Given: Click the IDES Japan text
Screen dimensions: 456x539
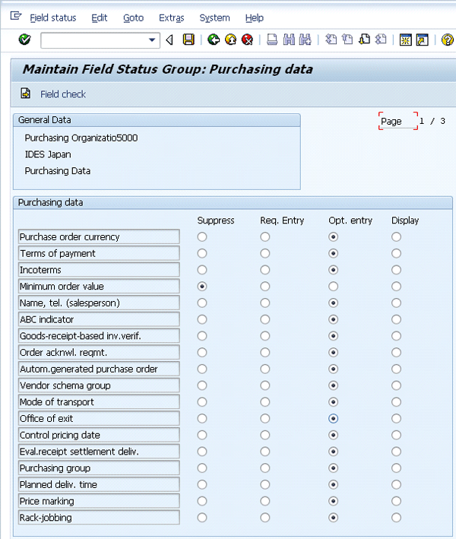Looking at the screenshot, I should (x=48, y=154).
